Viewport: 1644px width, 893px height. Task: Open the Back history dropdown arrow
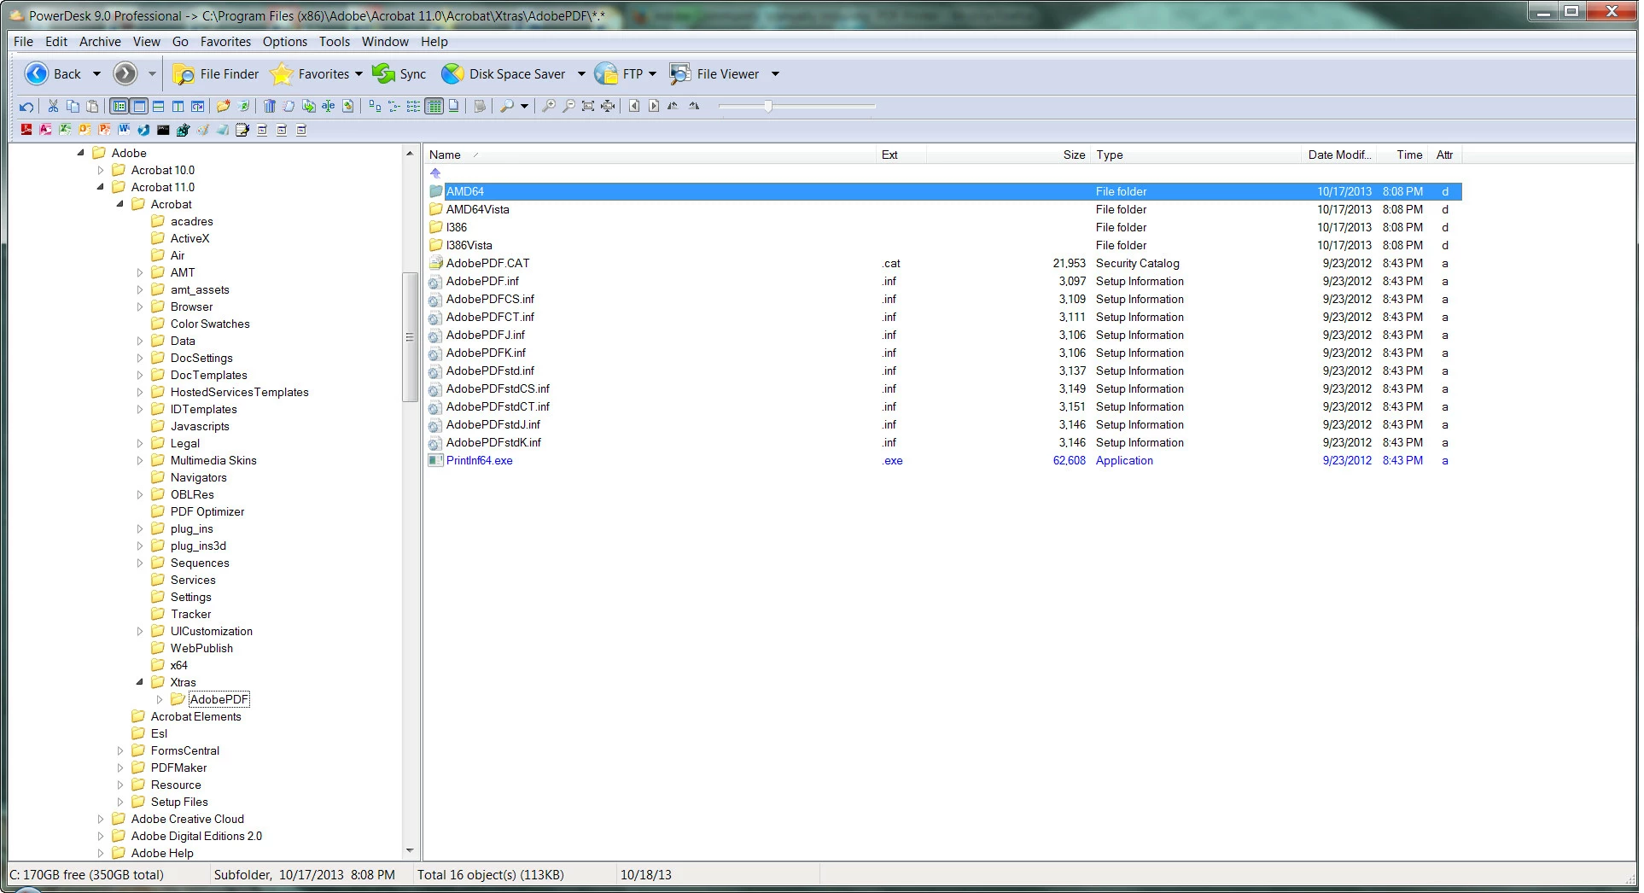tap(96, 74)
